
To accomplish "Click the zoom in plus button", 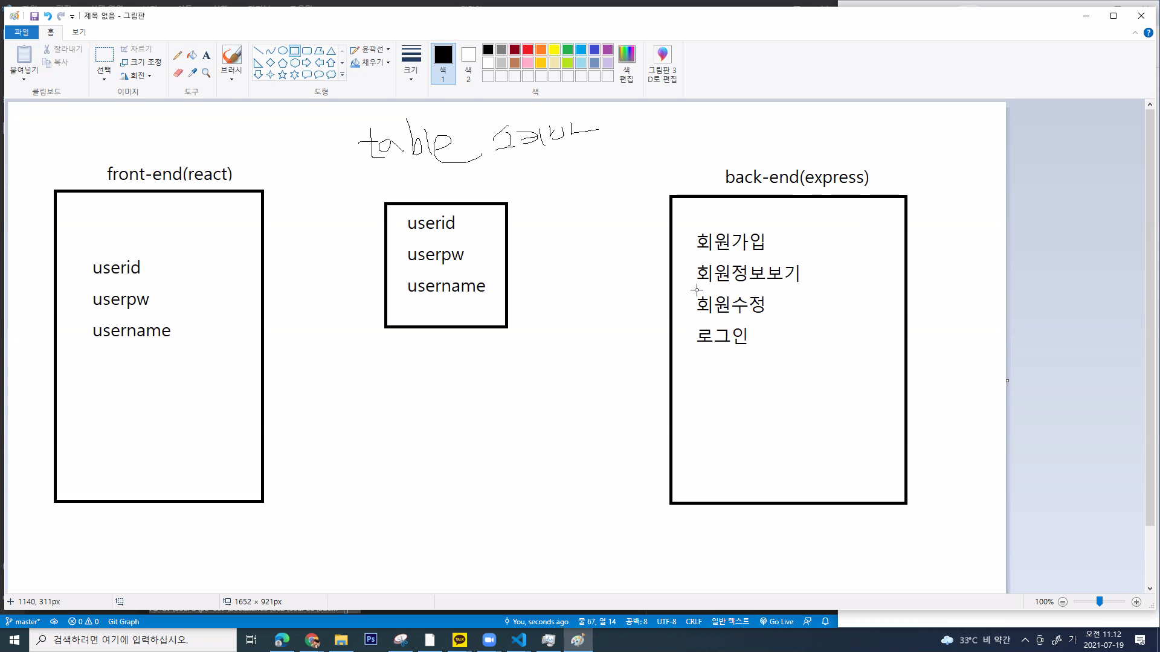I will click(x=1136, y=602).
